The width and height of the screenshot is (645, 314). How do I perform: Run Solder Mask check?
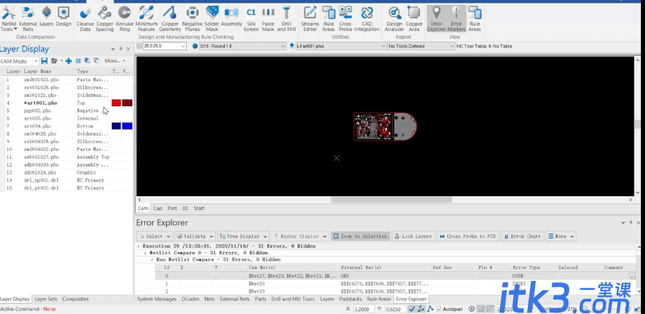tap(212, 19)
